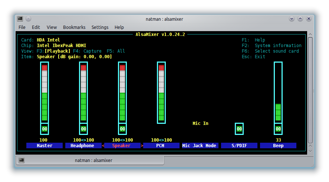Click the Beep volume level bar
Viewport: 329px width, 182px height.
click(x=278, y=92)
